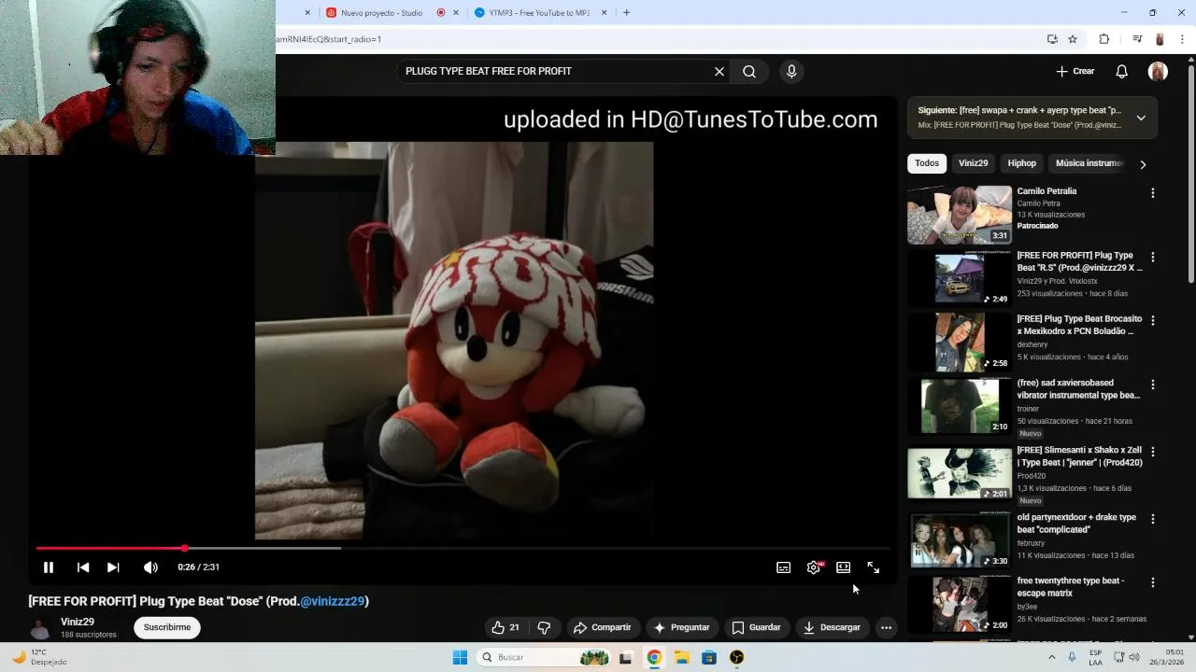Mute the video volume
Image resolution: width=1196 pixels, height=672 pixels.
click(x=150, y=567)
